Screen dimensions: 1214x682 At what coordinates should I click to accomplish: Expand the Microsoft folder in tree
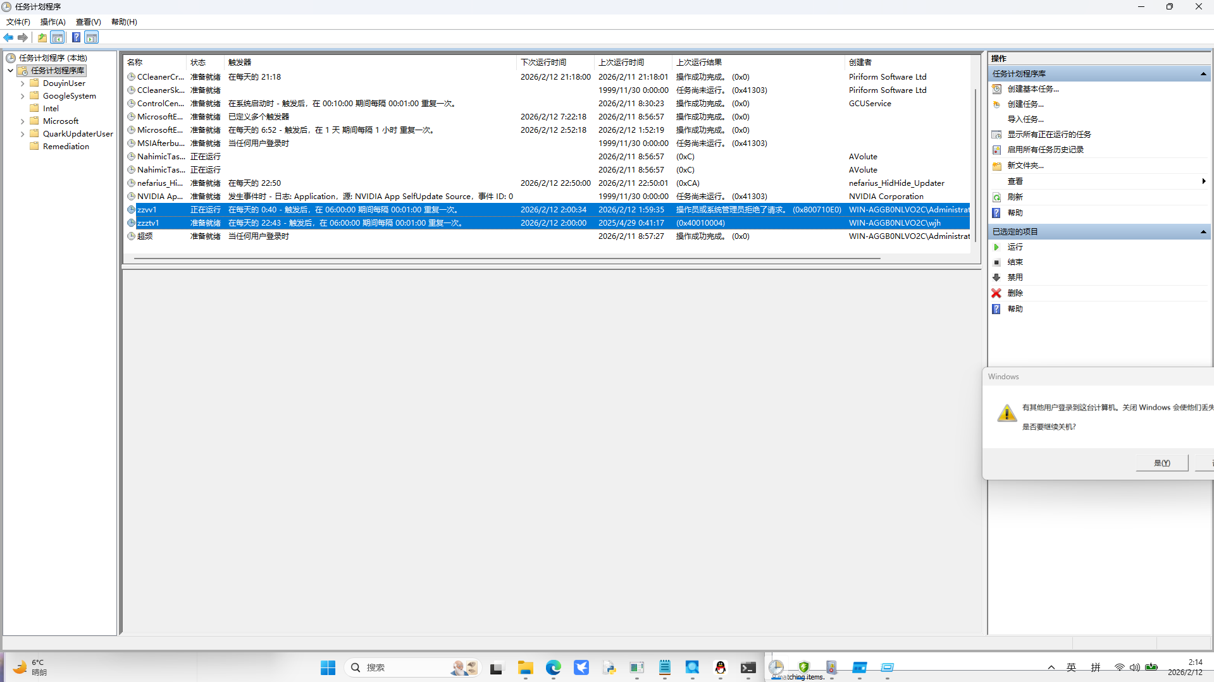(23, 121)
